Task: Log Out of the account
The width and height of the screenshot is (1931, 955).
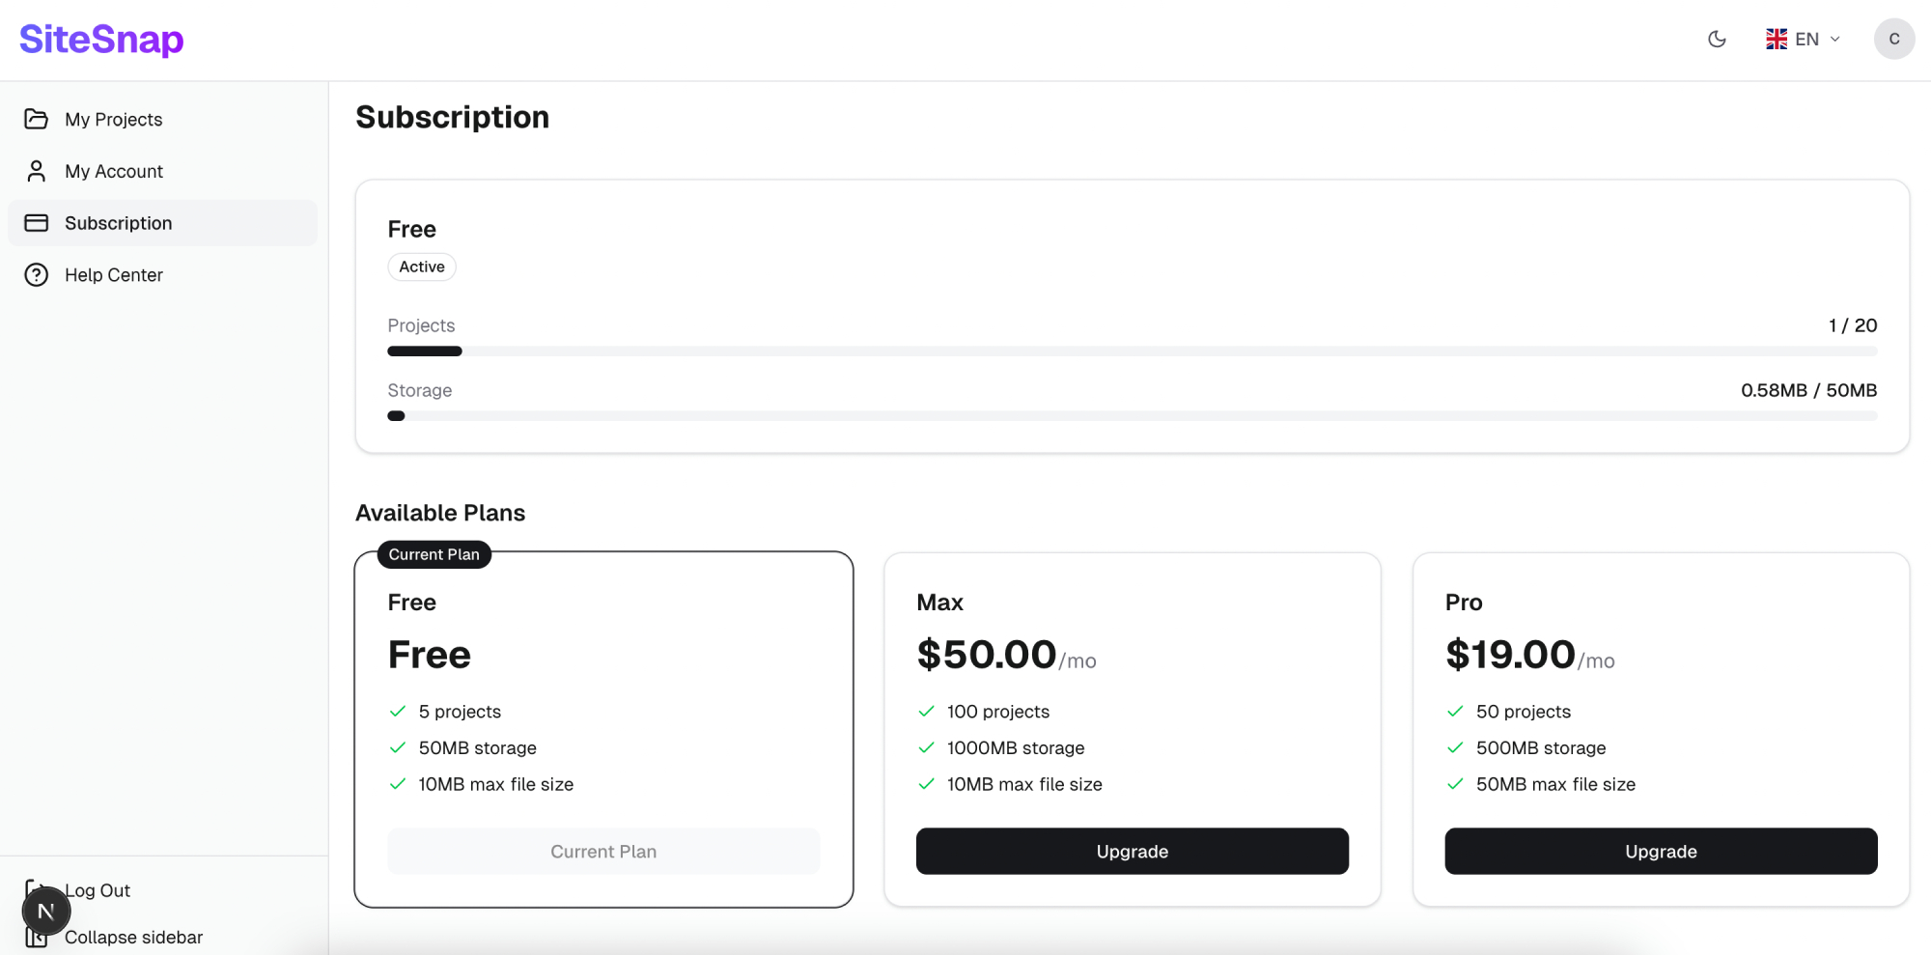Action: [x=98, y=890]
